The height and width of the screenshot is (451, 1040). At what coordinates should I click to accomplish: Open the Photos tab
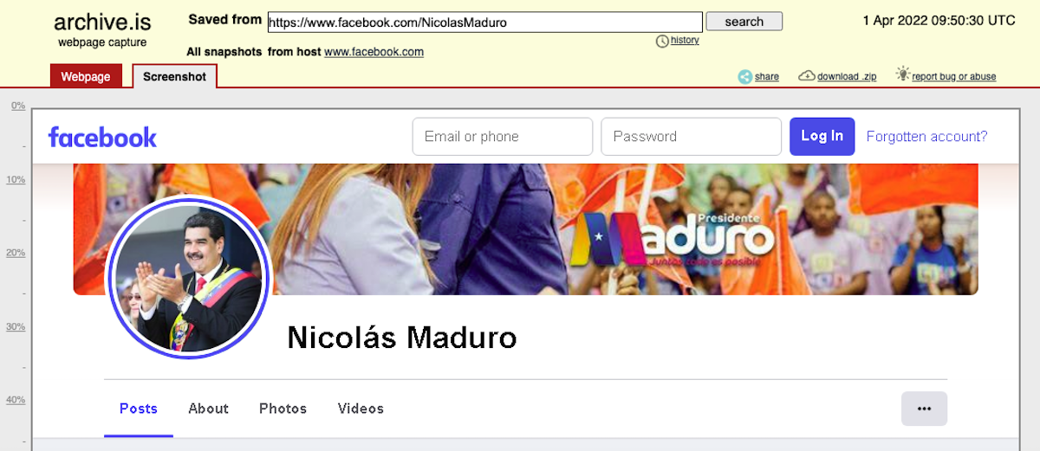point(283,409)
